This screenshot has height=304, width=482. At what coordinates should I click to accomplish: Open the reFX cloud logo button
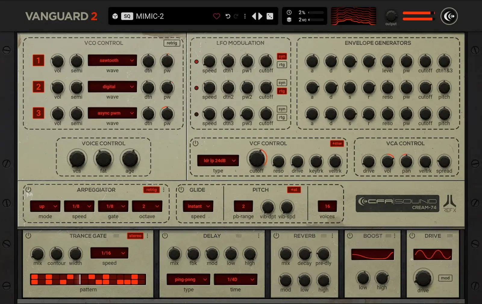pyautogui.click(x=449, y=16)
